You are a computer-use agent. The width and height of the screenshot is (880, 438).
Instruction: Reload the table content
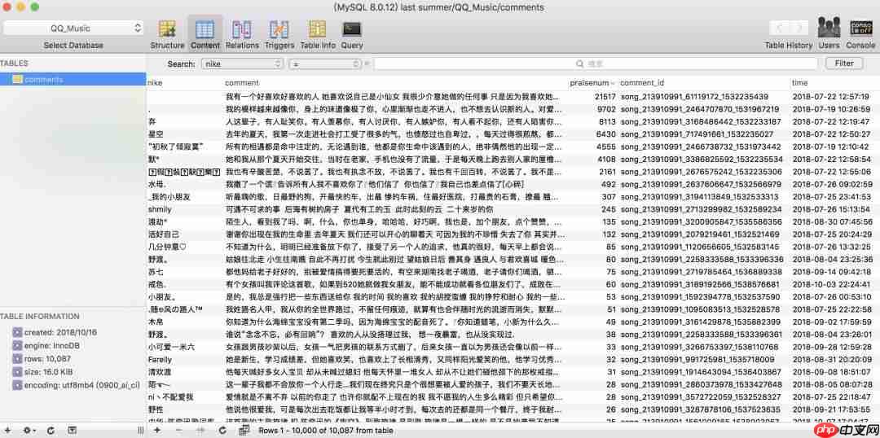click(222, 430)
